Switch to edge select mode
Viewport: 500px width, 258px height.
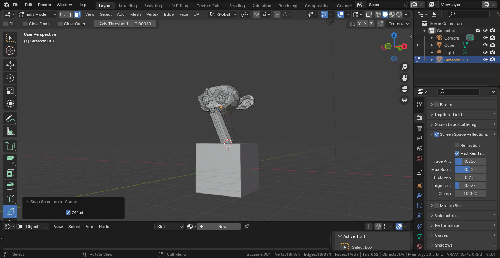pos(70,14)
